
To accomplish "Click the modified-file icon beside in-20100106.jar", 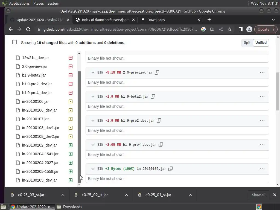I will [x=71, y=101].
